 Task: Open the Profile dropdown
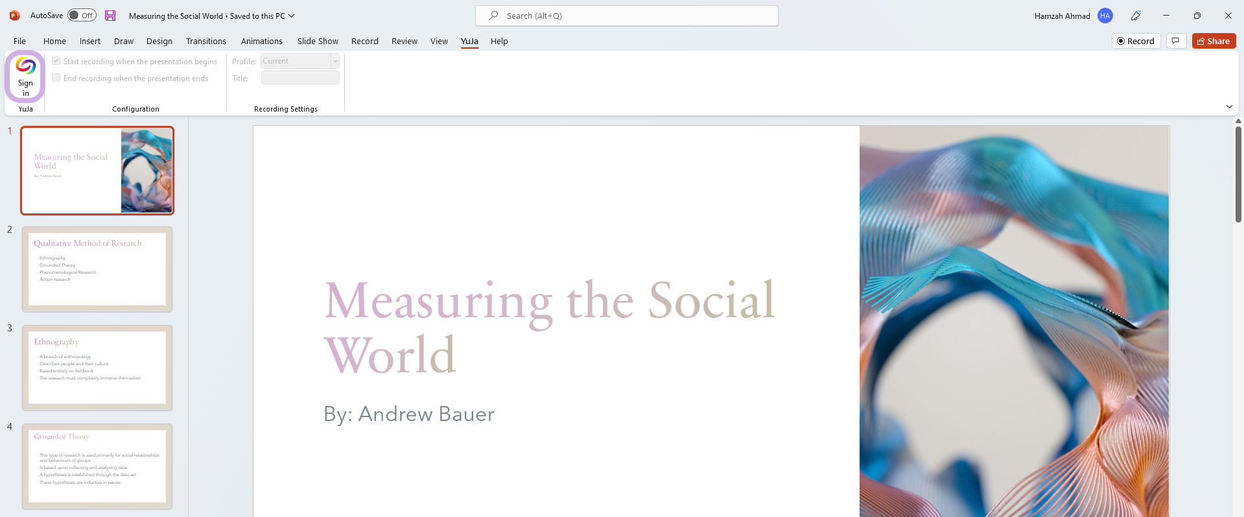click(x=334, y=61)
